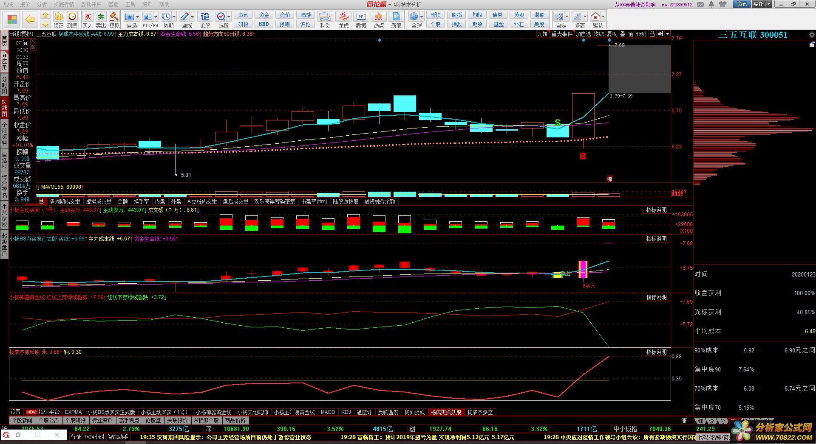Screen dimensions: 816x444
Task: Toggle the chart lock icon
Action: coord(652,34)
